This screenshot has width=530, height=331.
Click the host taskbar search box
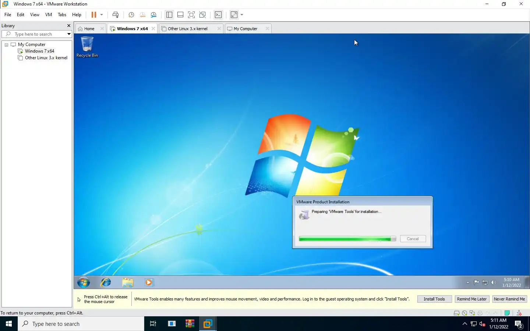[81, 324]
